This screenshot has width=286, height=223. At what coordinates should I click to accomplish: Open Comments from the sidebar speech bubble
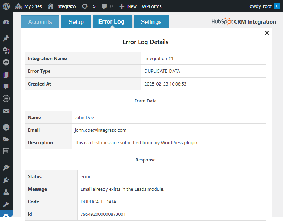coord(6,87)
